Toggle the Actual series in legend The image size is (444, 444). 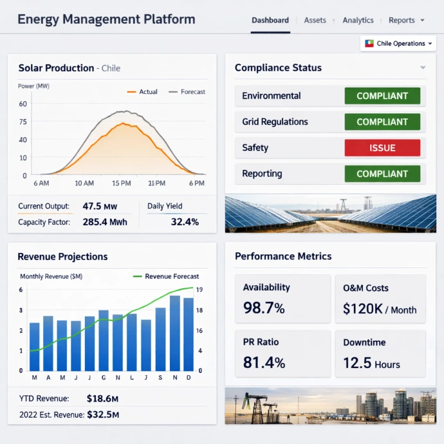click(142, 92)
